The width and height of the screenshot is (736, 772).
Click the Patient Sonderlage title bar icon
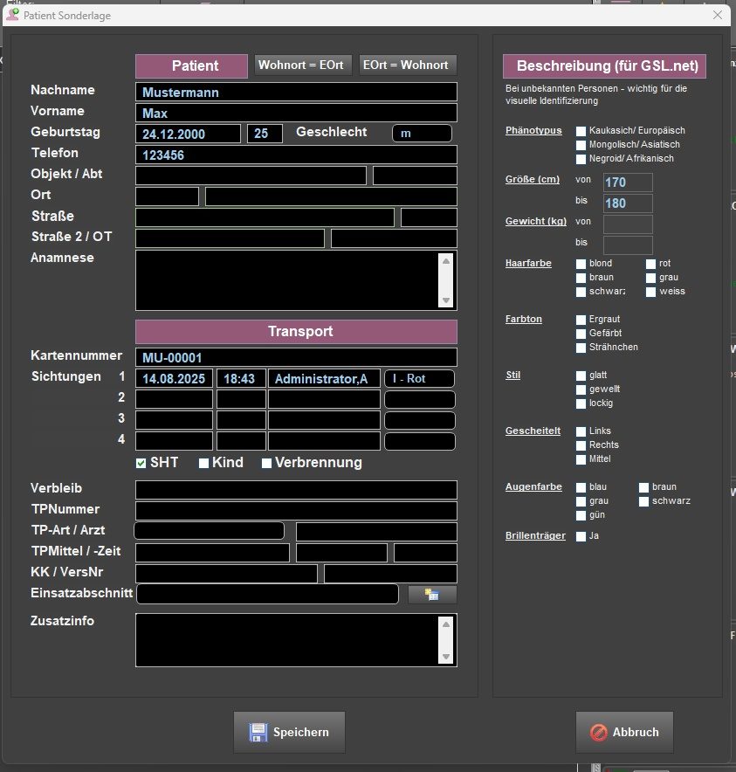(x=13, y=16)
